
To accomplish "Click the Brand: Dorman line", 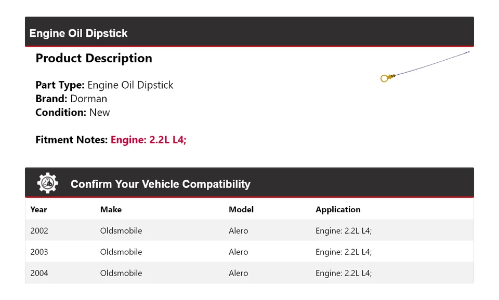I will coord(71,99).
